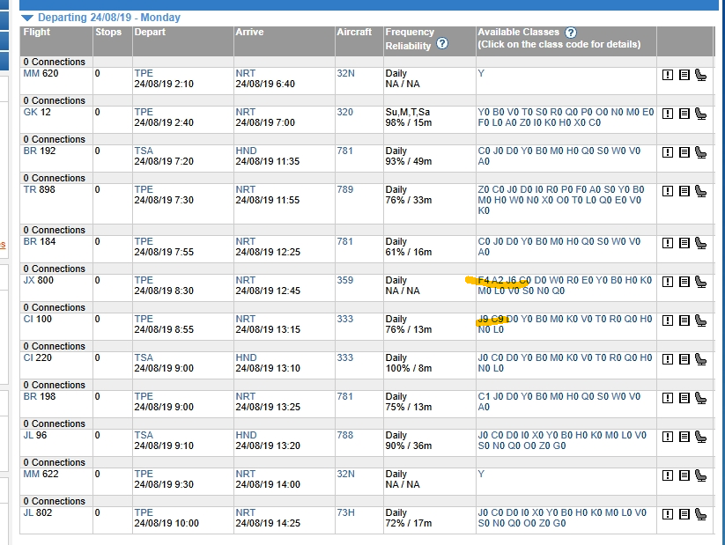Select class G0 on flight JL 802

(x=560, y=523)
